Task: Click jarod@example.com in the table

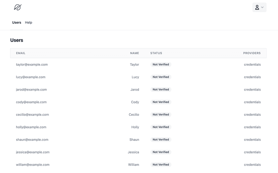Action: tap(31, 90)
